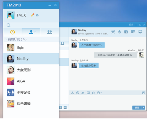Screen dimensions: 147x119
Task: Open the emoji smiley picker
Action: click(x=78, y=93)
